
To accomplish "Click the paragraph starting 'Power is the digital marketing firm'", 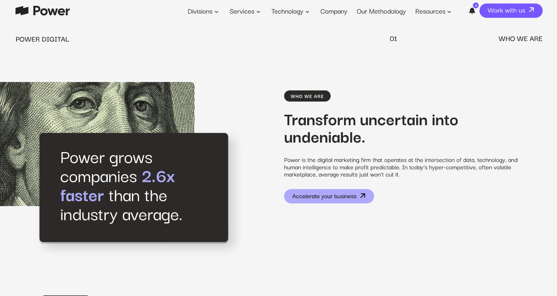I will coord(401,167).
